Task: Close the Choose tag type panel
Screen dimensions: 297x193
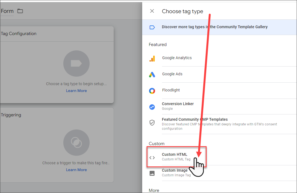Action: [x=152, y=11]
